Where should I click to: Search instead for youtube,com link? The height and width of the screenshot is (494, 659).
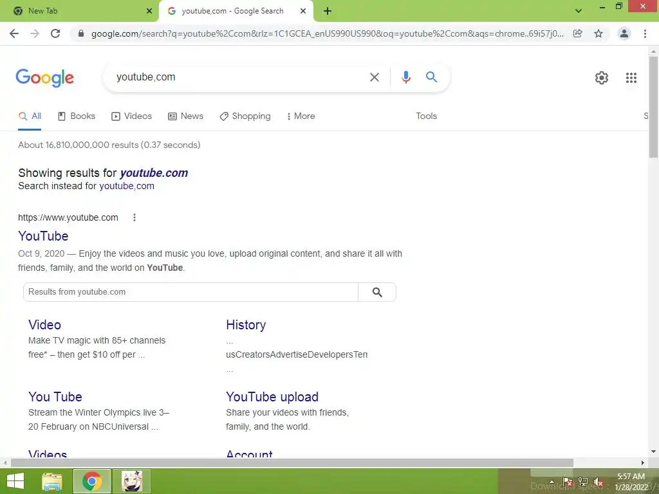(x=127, y=186)
